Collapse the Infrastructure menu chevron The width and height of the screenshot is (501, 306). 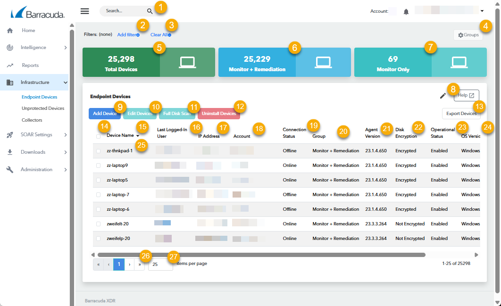point(66,83)
